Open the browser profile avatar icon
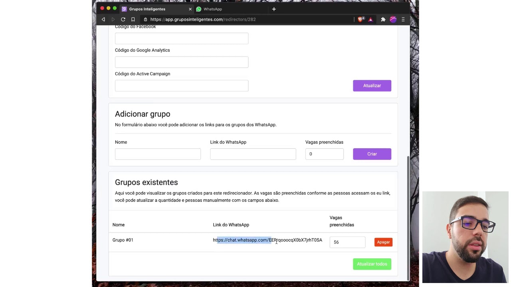 [393, 19]
